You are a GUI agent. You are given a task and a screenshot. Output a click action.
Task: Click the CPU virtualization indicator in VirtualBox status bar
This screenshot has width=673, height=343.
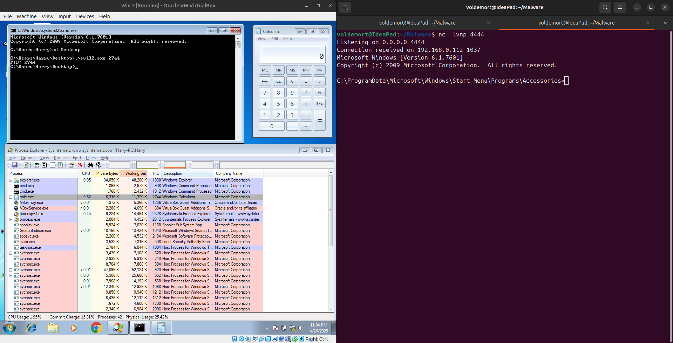[x=288, y=339]
